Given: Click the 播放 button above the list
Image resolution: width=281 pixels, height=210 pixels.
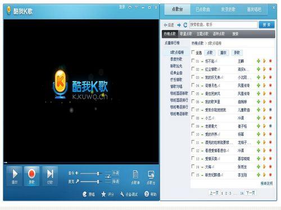Looking at the screenshot, I should pyautogui.click(x=223, y=53).
